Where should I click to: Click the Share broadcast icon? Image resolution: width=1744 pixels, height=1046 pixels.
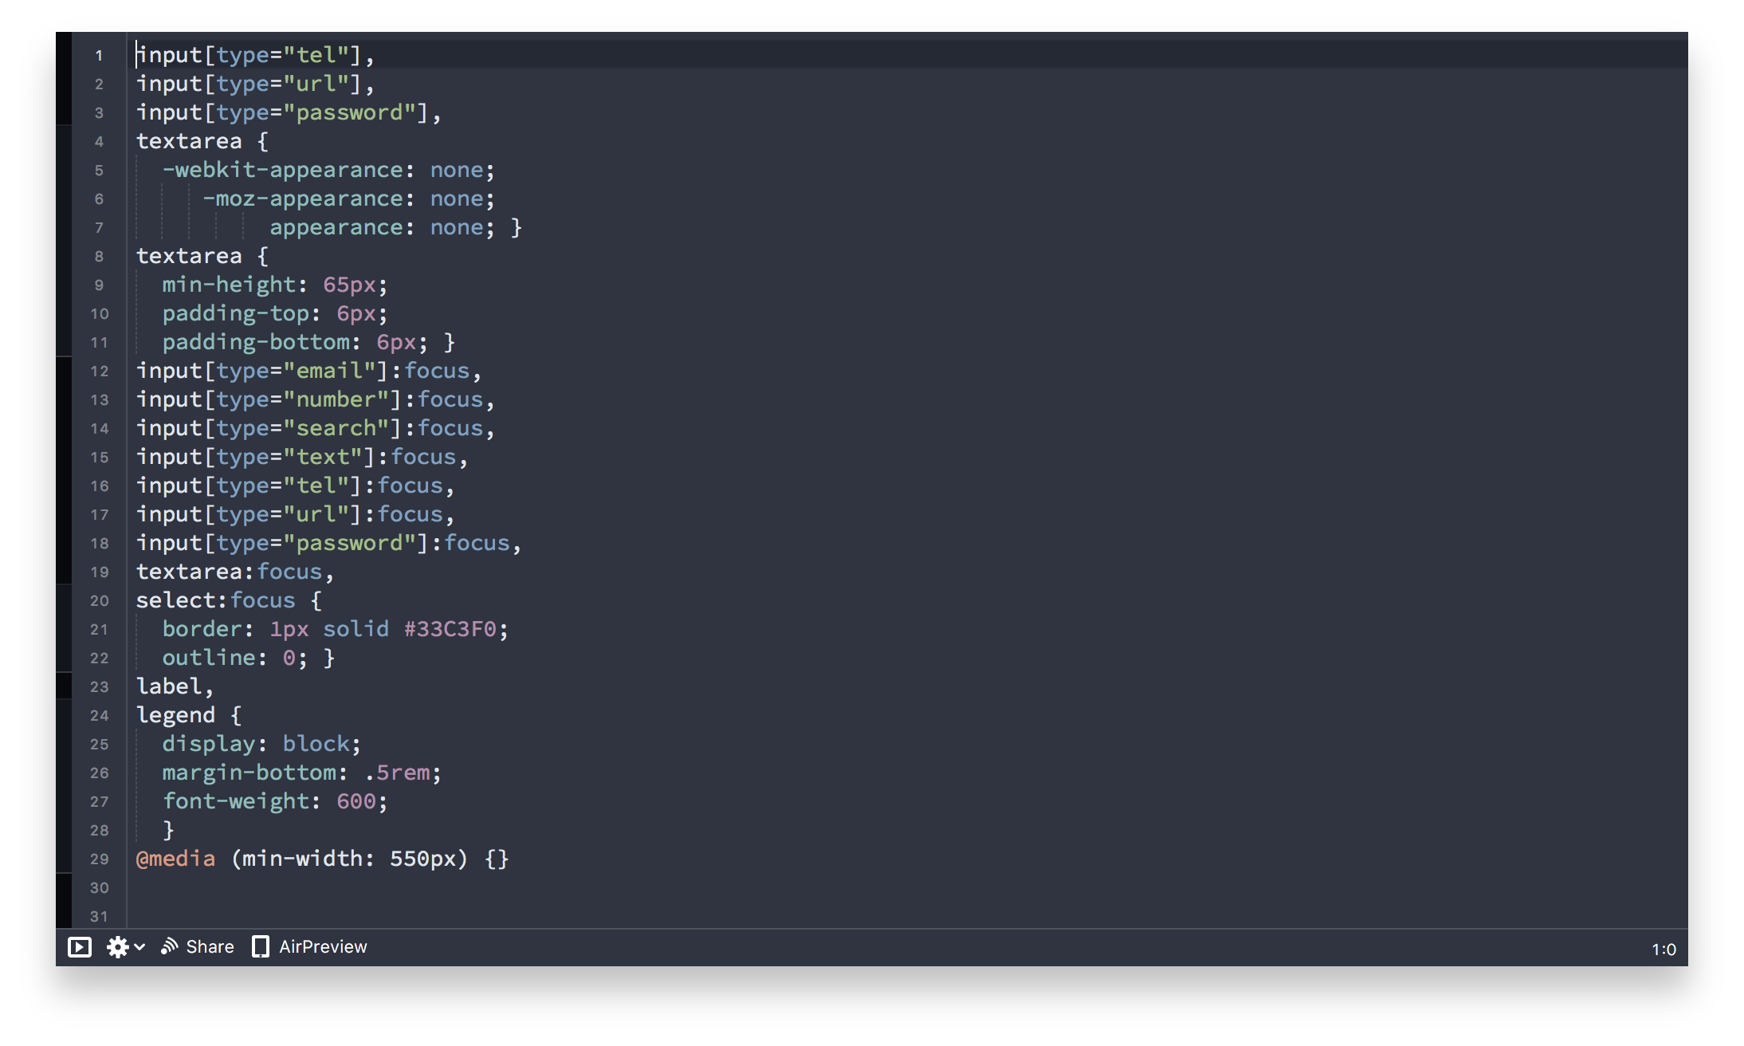(169, 946)
